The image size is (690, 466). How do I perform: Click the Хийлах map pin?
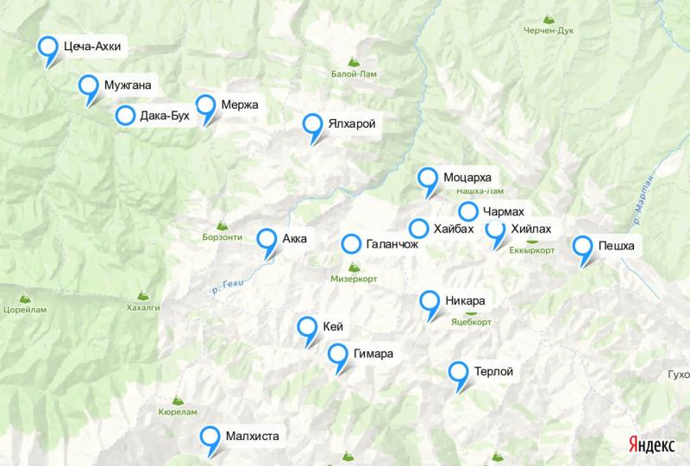(x=495, y=230)
